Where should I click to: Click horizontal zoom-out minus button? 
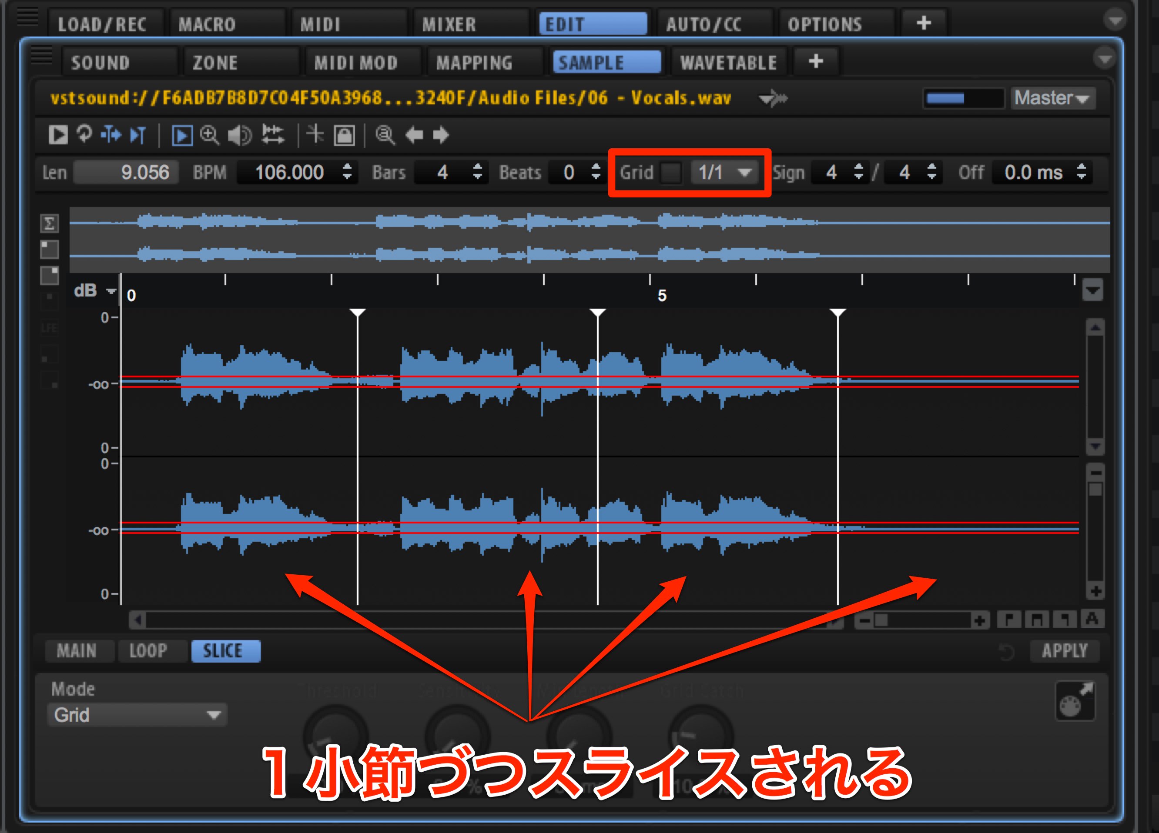(864, 620)
